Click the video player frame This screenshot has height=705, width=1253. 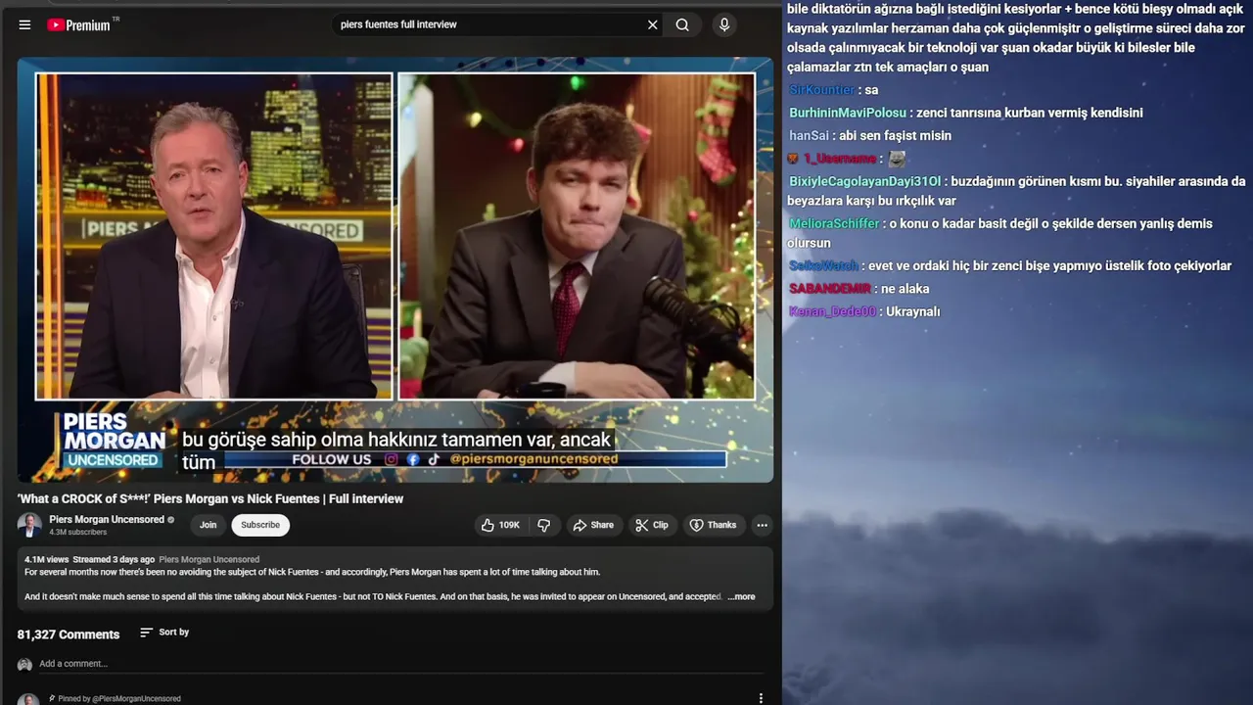395,269
